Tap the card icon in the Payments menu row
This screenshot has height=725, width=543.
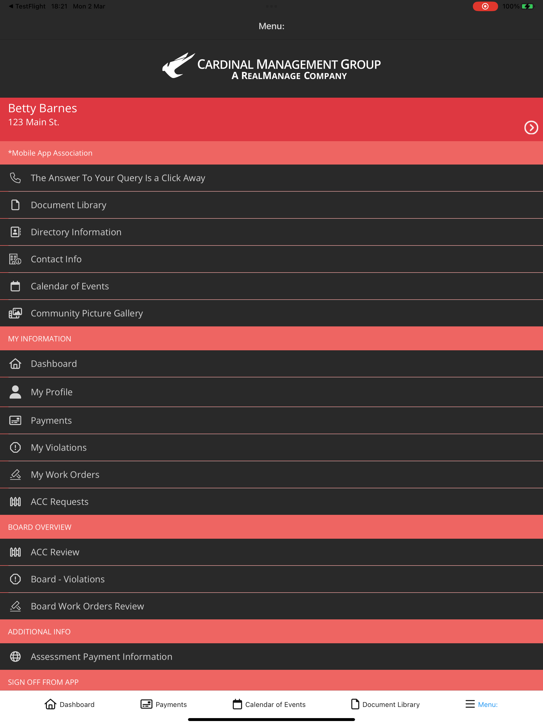point(15,421)
